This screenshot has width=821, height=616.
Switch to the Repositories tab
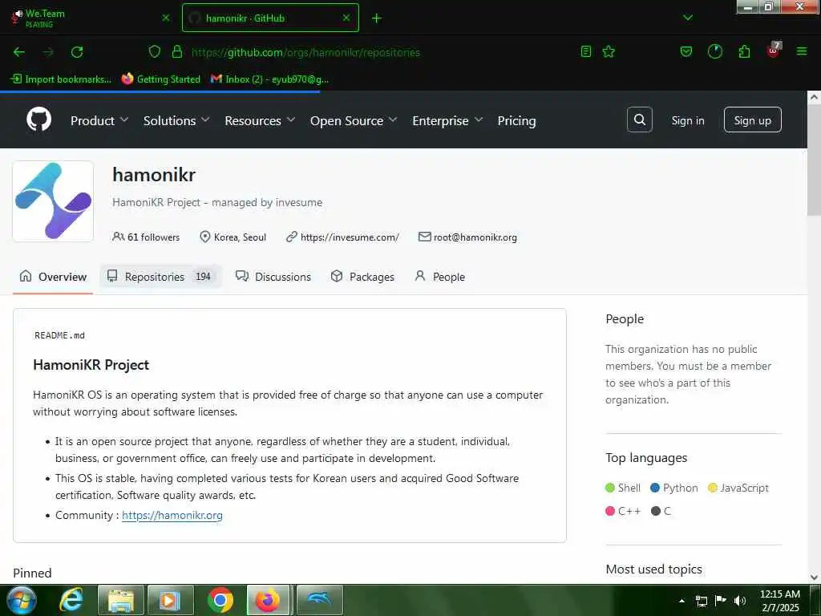[x=160, y=277]
